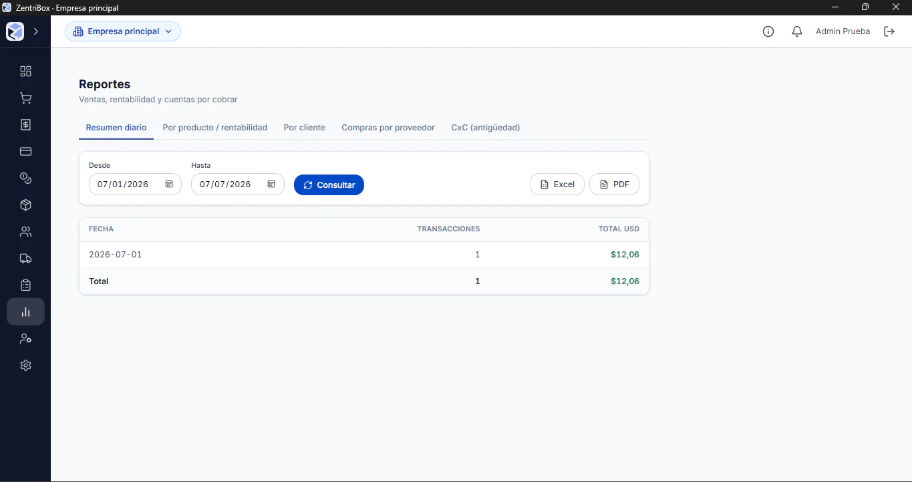This screenshot has height=482, width=912.
Task: Open the coins icon in the sidebar
Action: coord(25,178)
